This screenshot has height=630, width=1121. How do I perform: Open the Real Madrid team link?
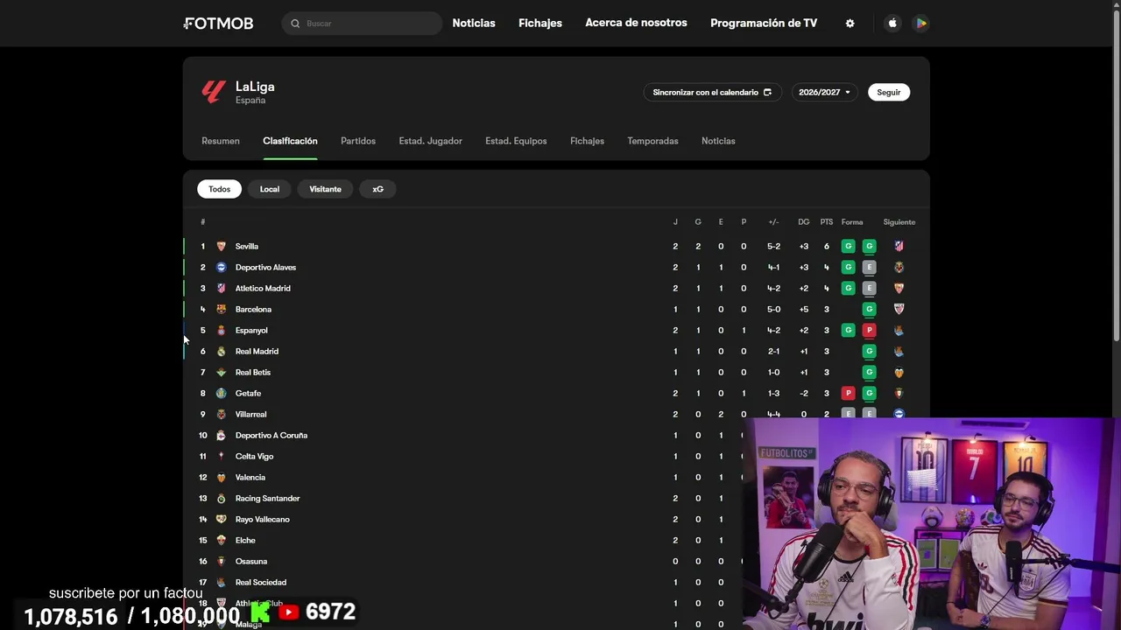(x=257, y=351)
